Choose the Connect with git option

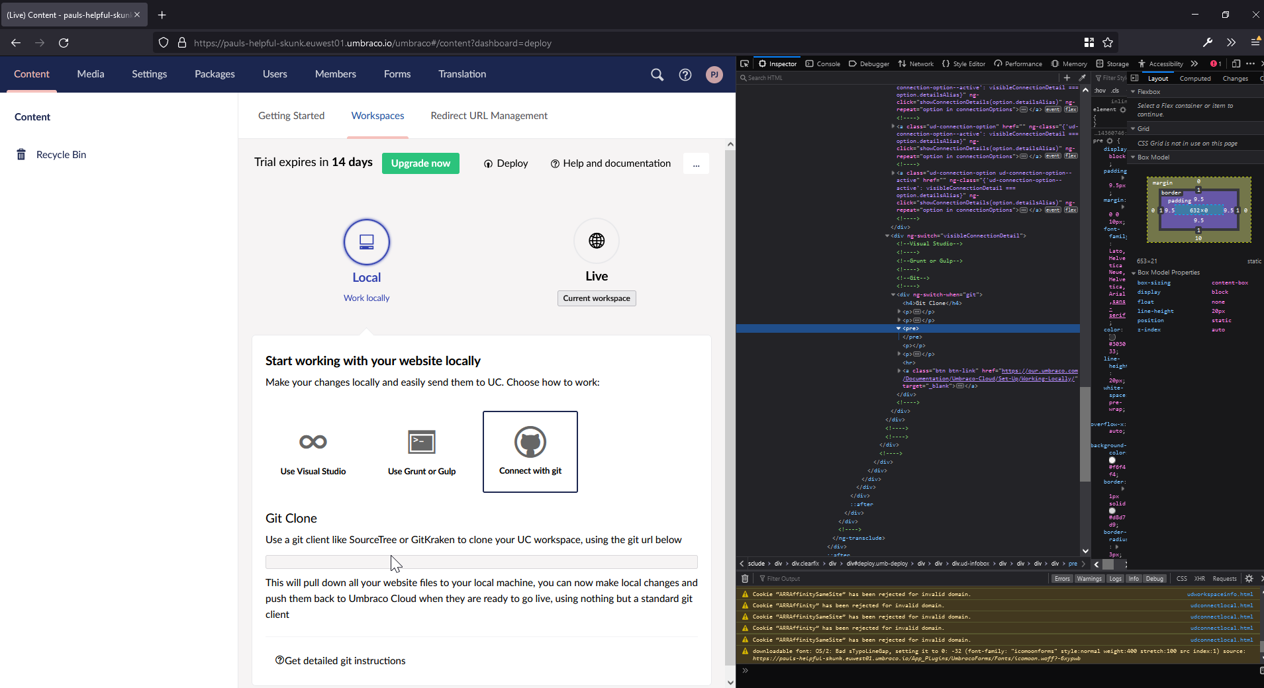click(530, 452)
